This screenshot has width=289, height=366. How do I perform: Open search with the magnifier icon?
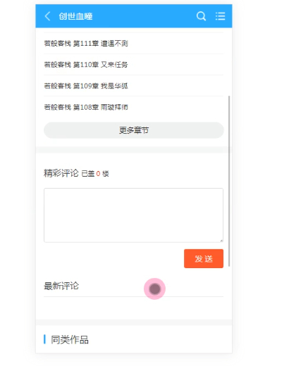click(x=201, y=16)
